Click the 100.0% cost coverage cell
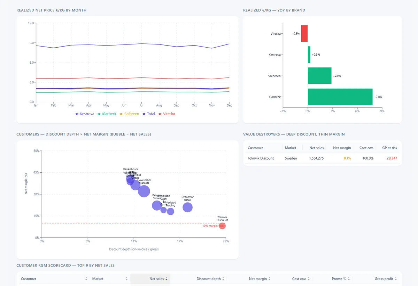The height and width of the screenshot is (286, 418). tap(367, 158)
